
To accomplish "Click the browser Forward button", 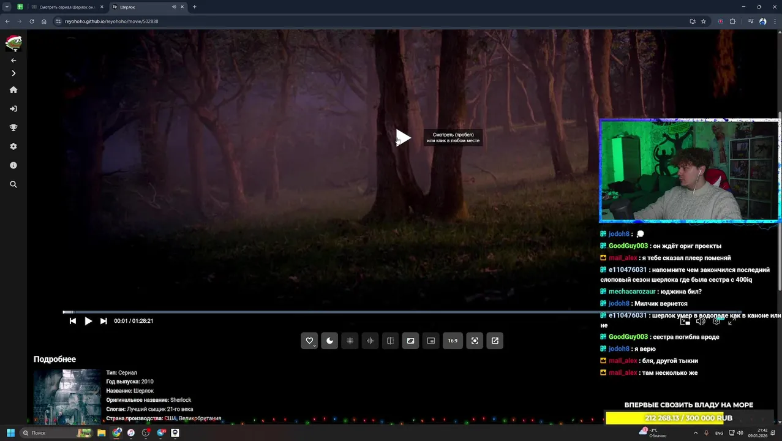I will click(x=20, y=21).
